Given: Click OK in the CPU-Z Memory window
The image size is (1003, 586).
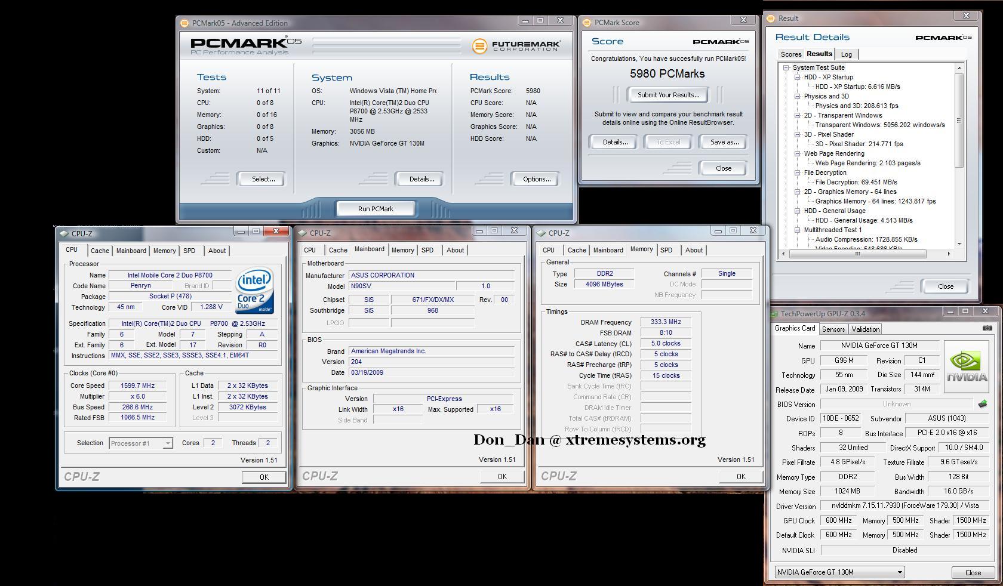Looking at the screenshot, I should (741, 477).
